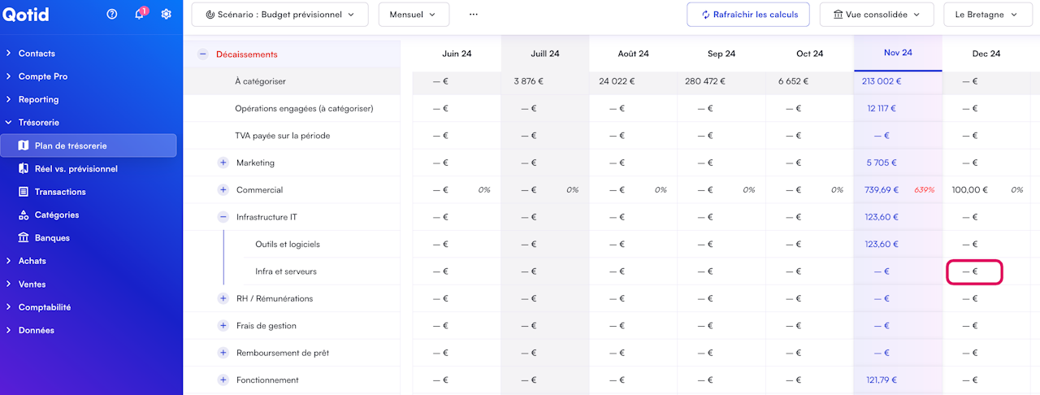This screenshot has width=1040, height=395.
Task: Expand the Marketing category row
Action: pos(223,163)
